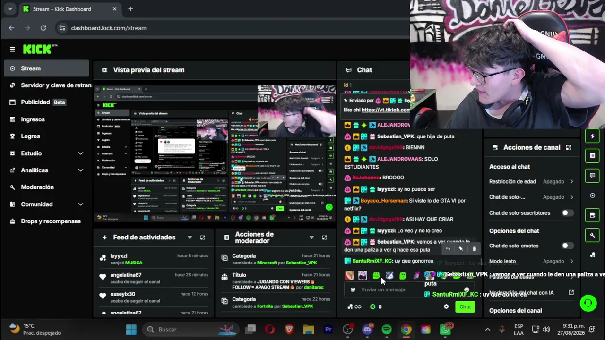Open Spotify from the taskbar

pyautogui.click(x=387, y=330)
